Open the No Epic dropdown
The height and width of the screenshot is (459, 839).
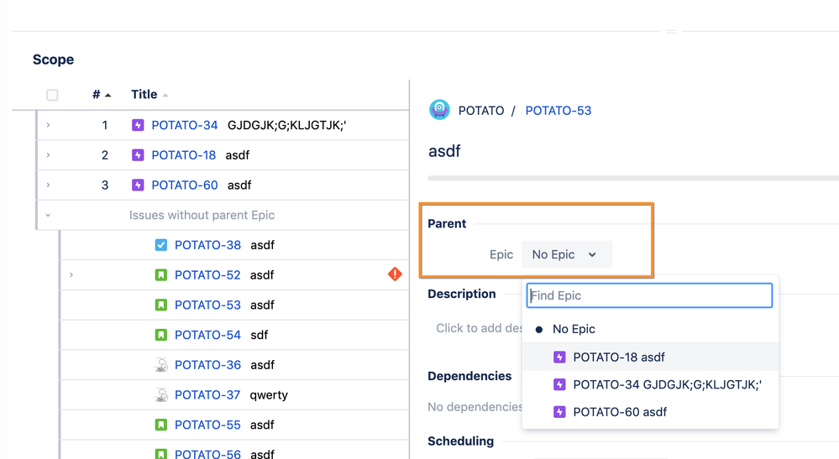567,254
